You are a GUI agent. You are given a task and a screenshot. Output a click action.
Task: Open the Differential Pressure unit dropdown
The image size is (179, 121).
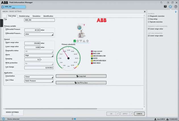[x=39, y=34]
